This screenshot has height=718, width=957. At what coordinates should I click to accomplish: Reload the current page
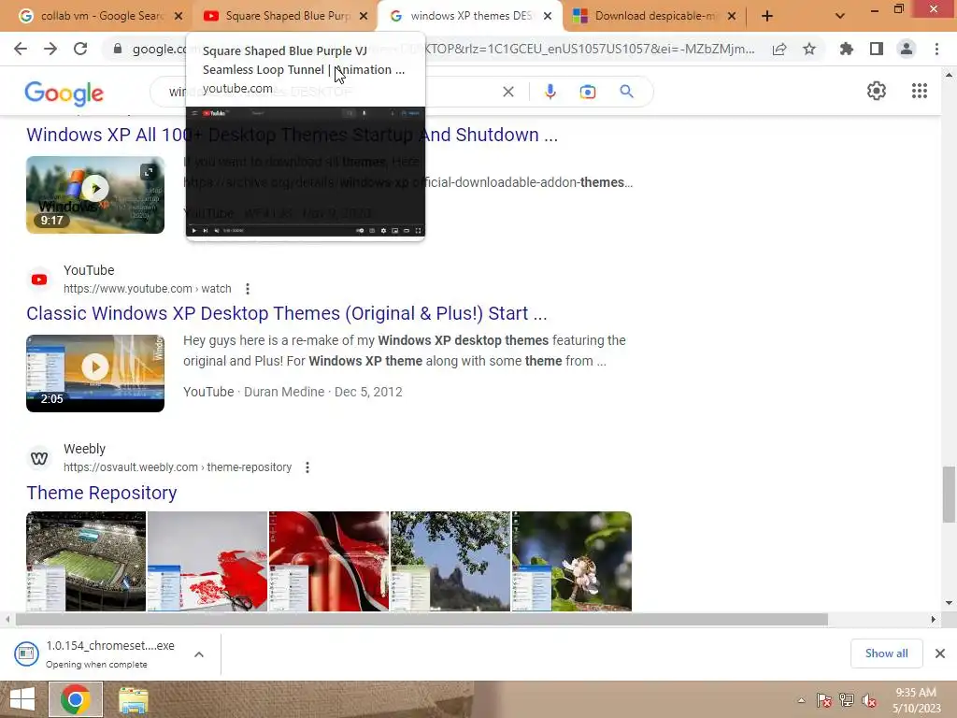coord(80,49)
